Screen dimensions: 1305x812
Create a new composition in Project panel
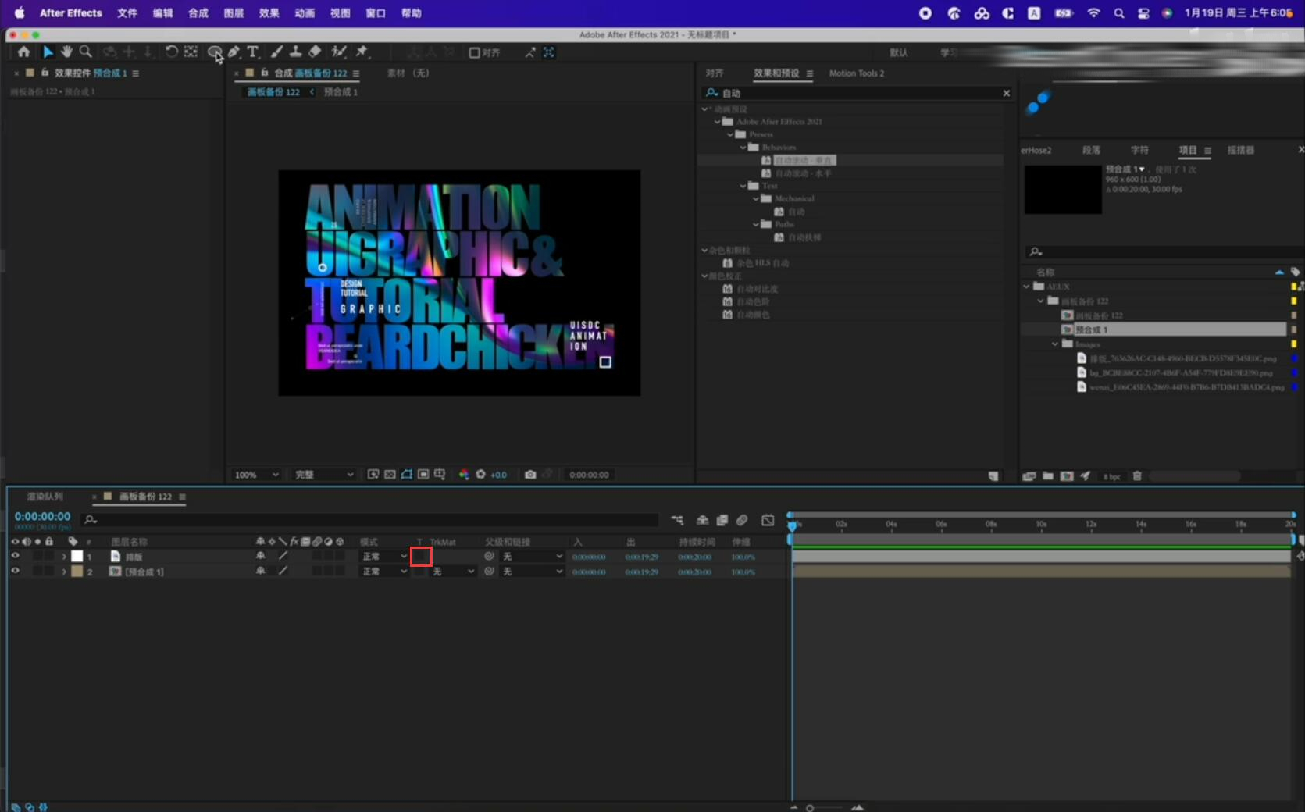tap(1067, 476)
